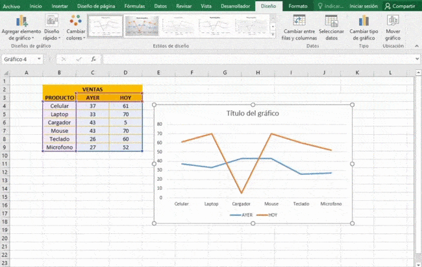Click in the formula bar input
Screen dimensions: 422x267
(258, 59)
